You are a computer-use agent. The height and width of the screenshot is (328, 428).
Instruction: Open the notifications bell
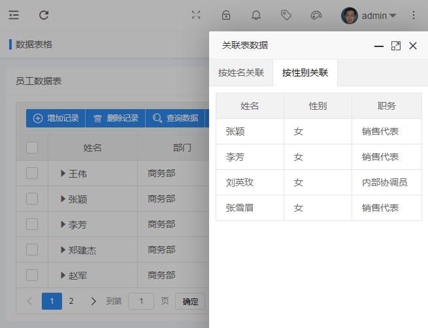(256, 15)
